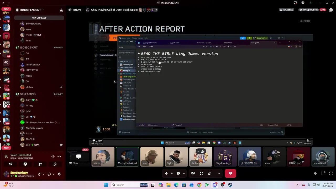Open invite members icon beside #INDEPENDENT
This screenshot has width=336, height=189.
(61, 10)
